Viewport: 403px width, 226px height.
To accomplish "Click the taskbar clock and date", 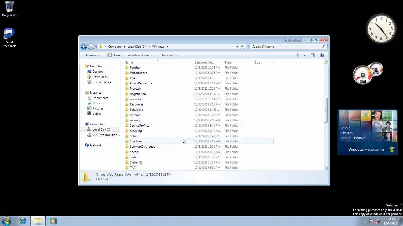I will [x=390, y=221].
